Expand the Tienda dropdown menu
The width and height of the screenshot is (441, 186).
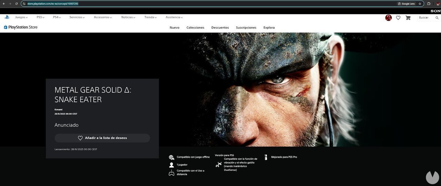(151, 17)
